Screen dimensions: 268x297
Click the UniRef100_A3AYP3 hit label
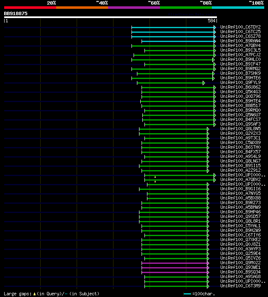coord(240,249)
